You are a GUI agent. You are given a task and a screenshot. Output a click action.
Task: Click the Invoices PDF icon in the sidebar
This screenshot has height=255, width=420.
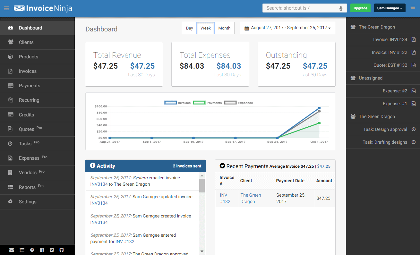click(10, 71)
